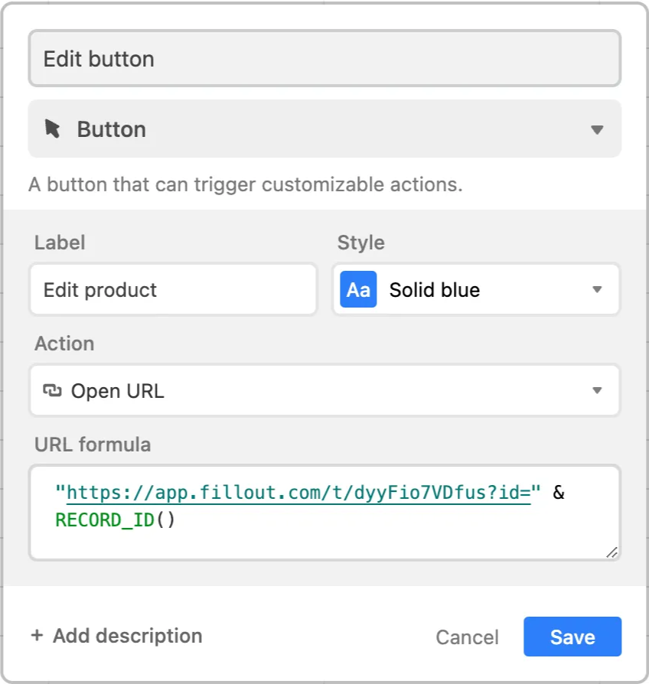Click the fillout.com URL inside the formula
This screenshot has height=684, width=649.
point(298,493)
